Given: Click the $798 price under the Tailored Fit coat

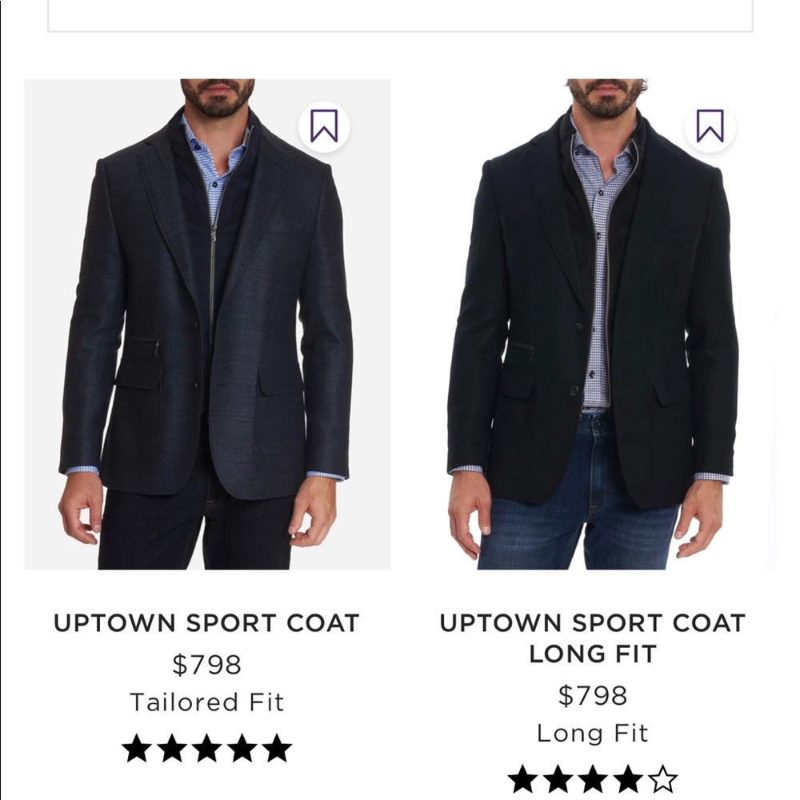Looking at the screenshot, I should 205,665.
